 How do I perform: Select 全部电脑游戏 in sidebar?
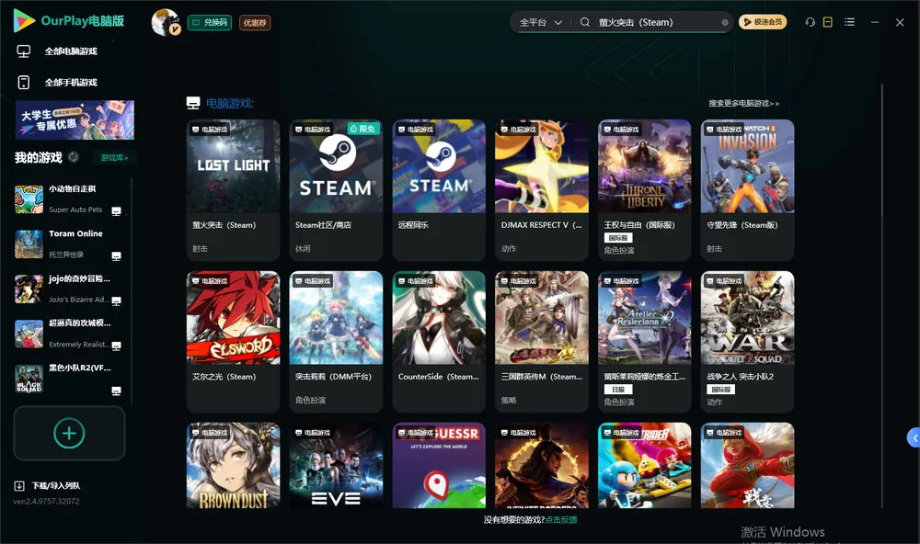point(57,51)
